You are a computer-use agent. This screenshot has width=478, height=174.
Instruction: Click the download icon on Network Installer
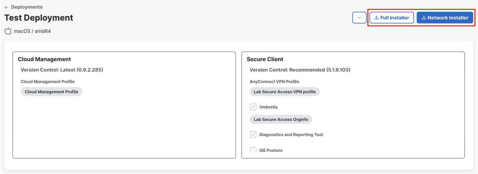click(x=424, y=18)
